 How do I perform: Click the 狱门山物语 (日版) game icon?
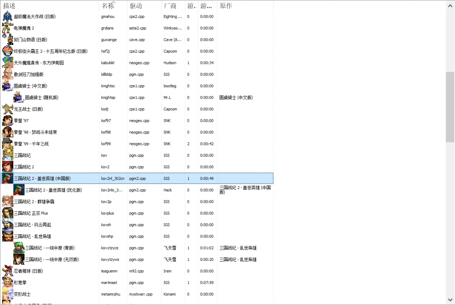(8, 40)
